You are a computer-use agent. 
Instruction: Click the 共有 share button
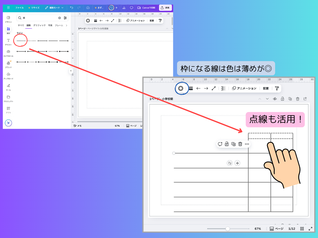[165, 8]
